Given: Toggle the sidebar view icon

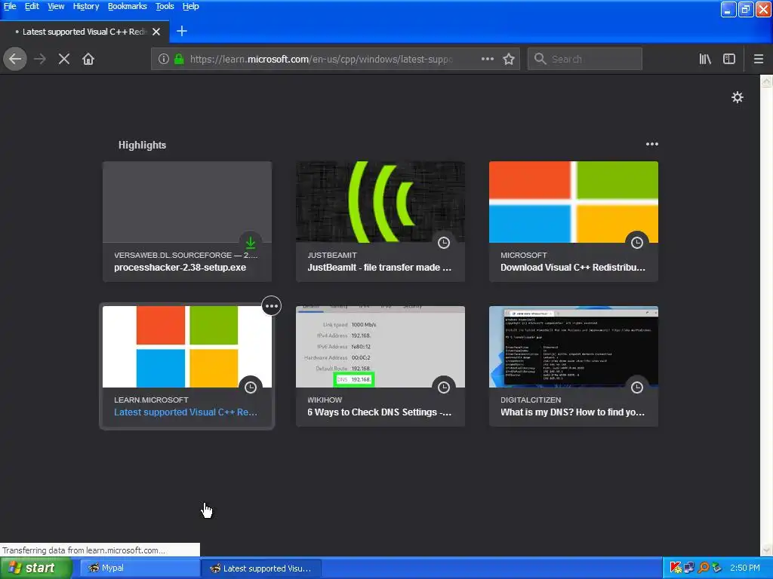Looking at the screenshot, I should pyautogui.click(x=729, y=59).
